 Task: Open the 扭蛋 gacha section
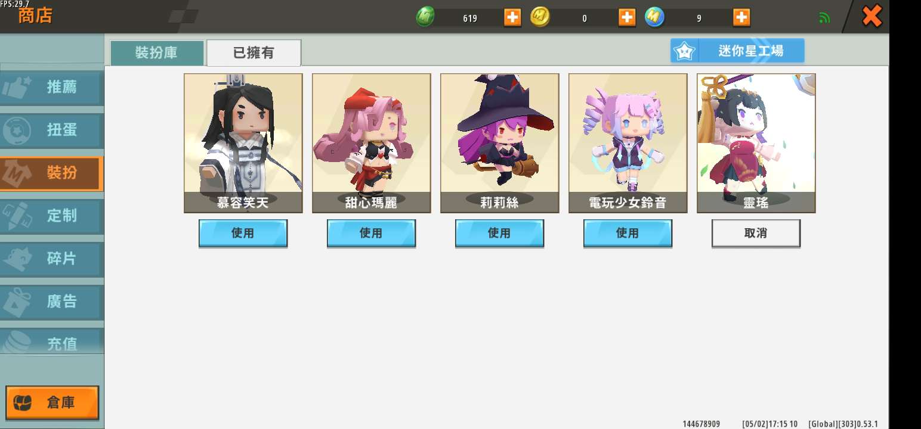click(51, 130)
